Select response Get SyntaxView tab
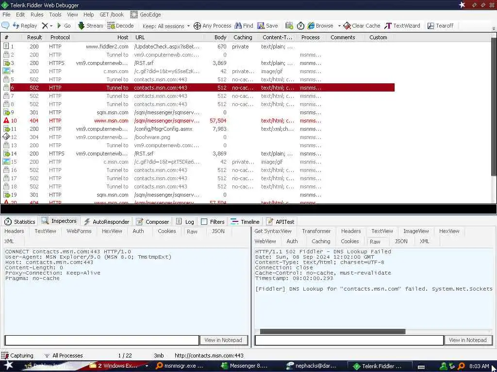The height and width of the screenshot is (372, 497). click(273, 231)
